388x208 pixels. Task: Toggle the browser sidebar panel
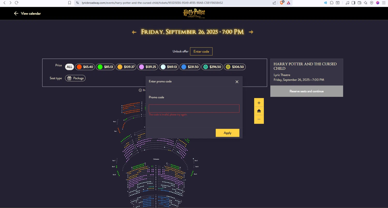coord(353,3)
